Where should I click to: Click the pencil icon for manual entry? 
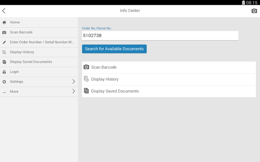pyautogui.click(x=4, y=42)
